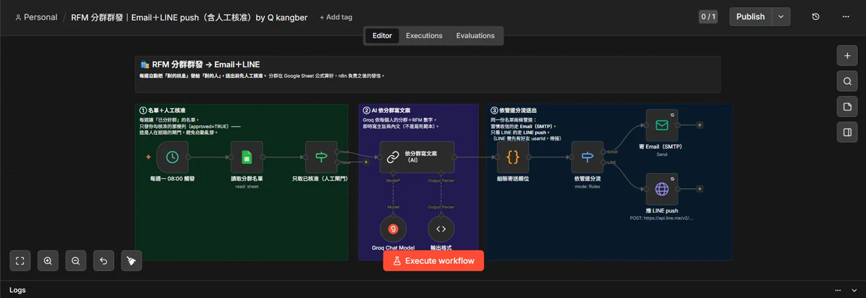Open the 只取已核准 If node

[322, 157]
